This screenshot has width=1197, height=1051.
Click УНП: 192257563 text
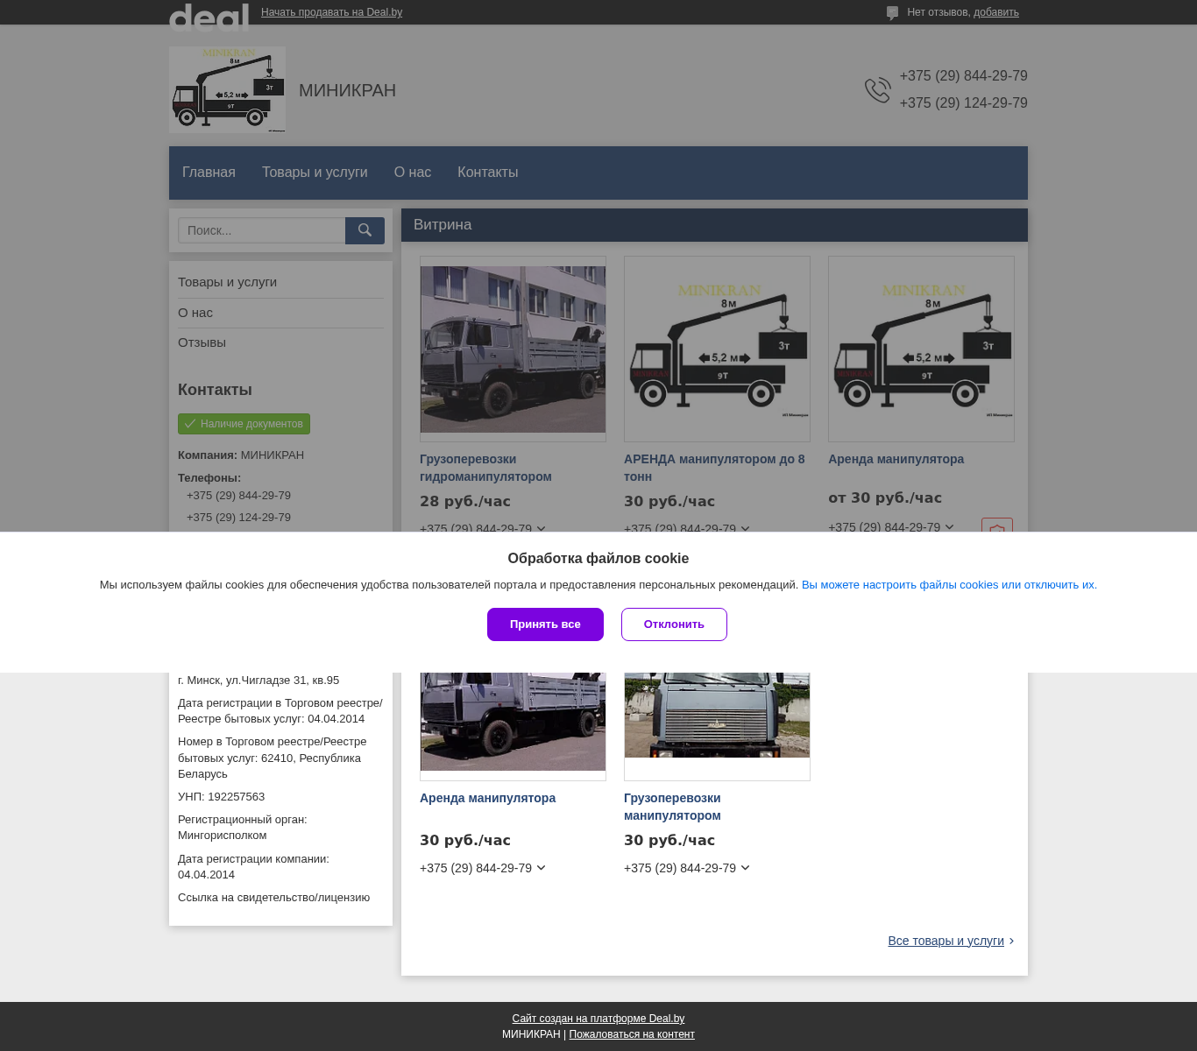(x=221, y=797)
